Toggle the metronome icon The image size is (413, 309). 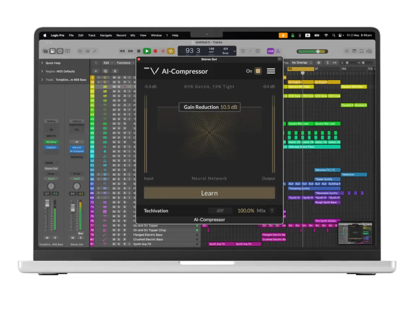coord(278,51)
